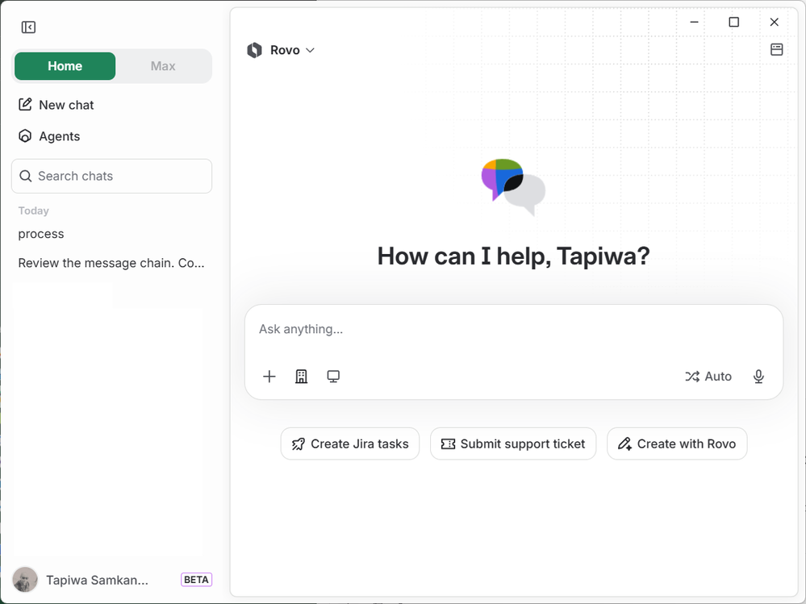
Task: Click Create Jira tasks suggestion
Action: click(350, 444)
